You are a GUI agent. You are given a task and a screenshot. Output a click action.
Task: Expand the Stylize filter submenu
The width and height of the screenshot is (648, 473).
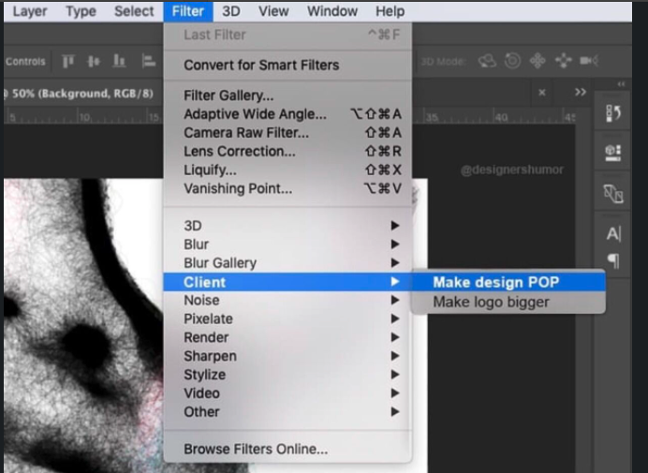(x=202, y=375)
